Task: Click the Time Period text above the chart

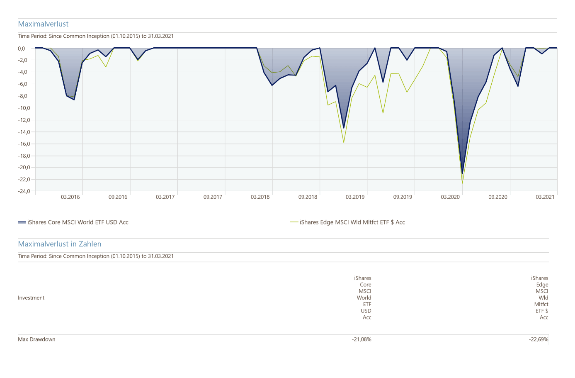Action: click(96, 36)
